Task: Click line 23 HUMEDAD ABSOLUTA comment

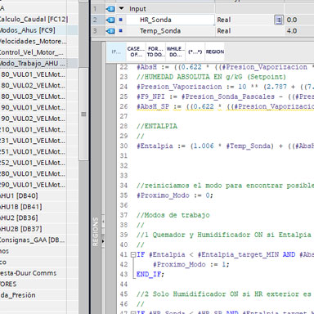Action: pos(211,77)
